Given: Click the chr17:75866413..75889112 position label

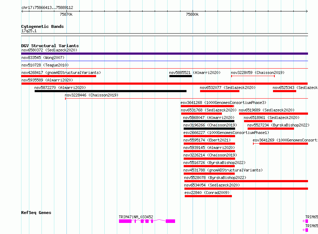Looking at the screenshot, I should coord(47,8).
